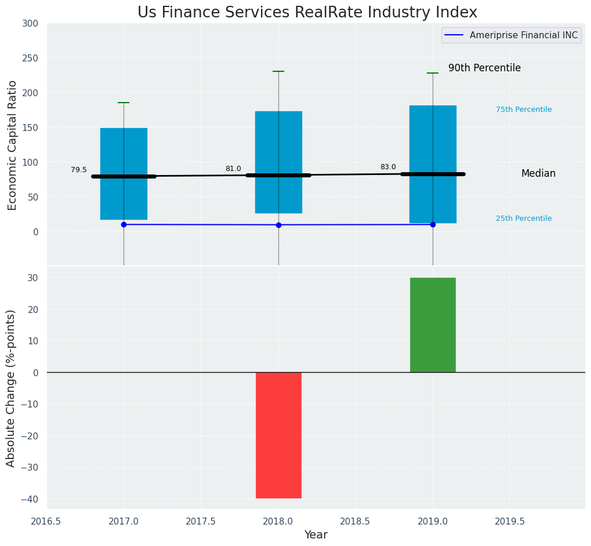The height and width of the screenshot is (546, 591).
Task: Click the chart title Us Finance Services
Action: click(307, 13)
